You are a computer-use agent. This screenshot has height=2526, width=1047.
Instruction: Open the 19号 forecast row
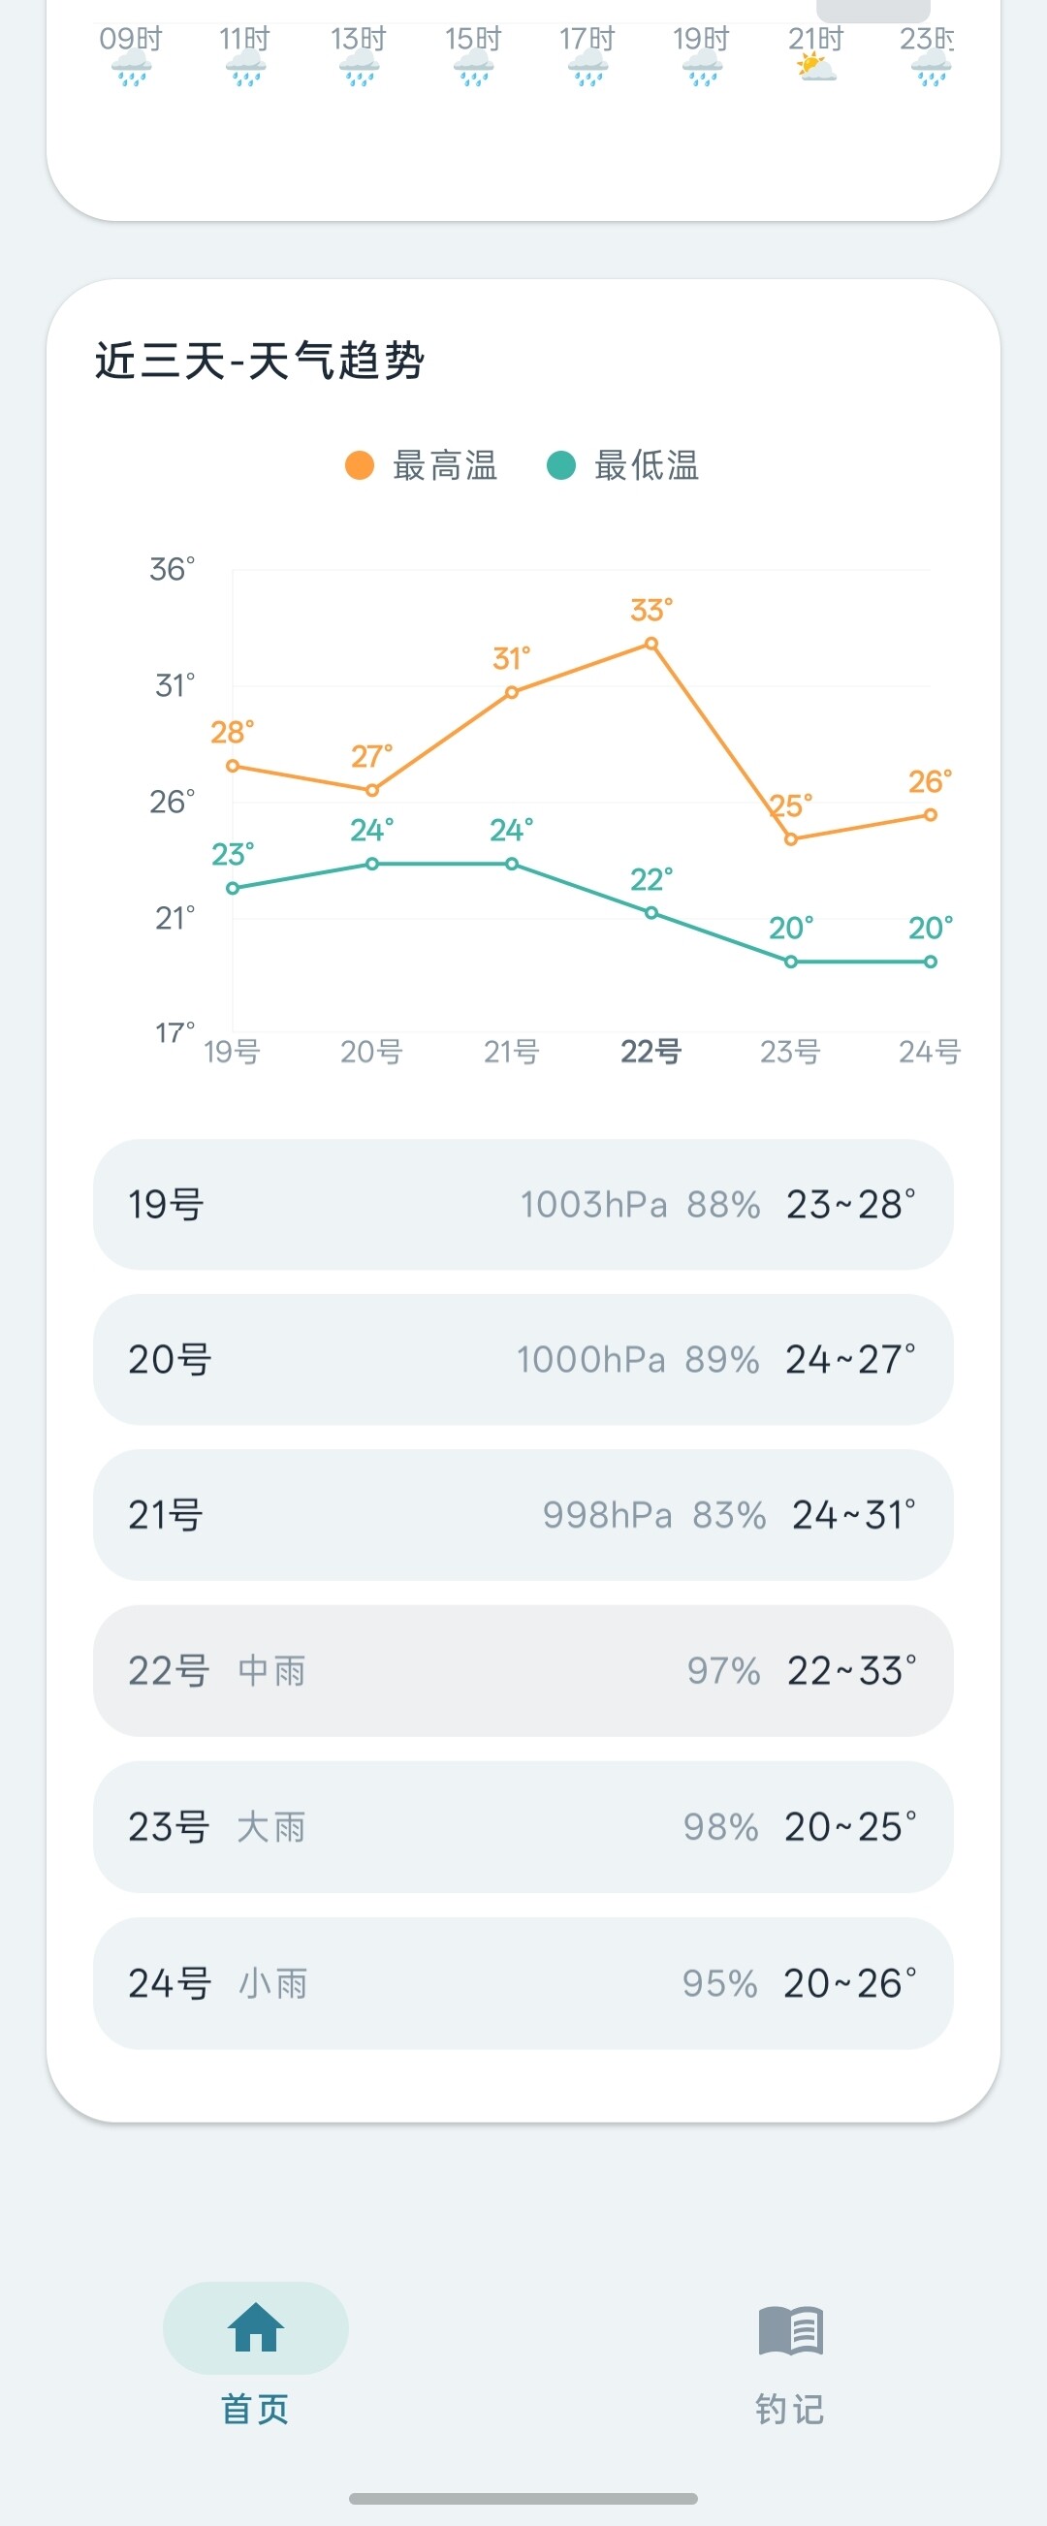click(523, 1204)
